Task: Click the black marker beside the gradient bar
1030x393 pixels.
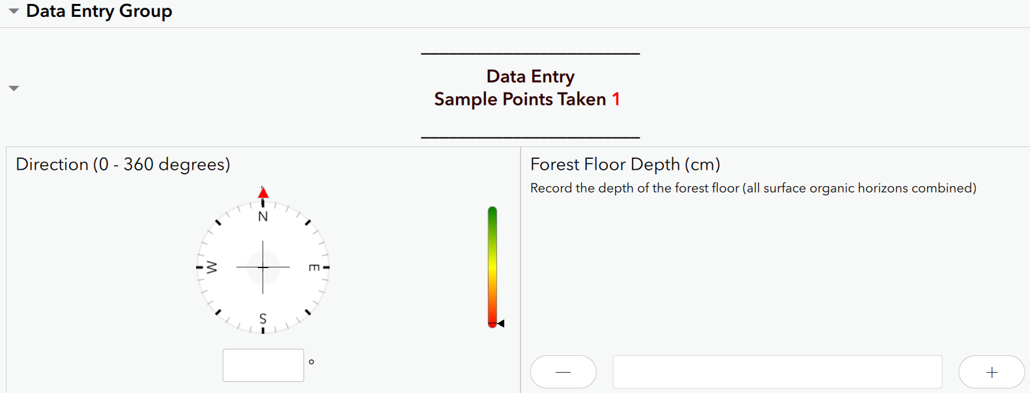Action: coord(500,323)
